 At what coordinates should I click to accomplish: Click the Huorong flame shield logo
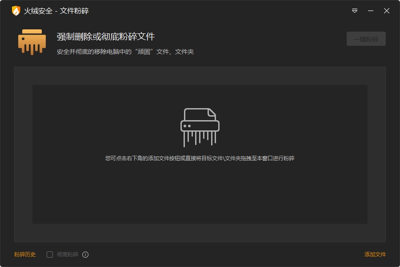[16, 11]
